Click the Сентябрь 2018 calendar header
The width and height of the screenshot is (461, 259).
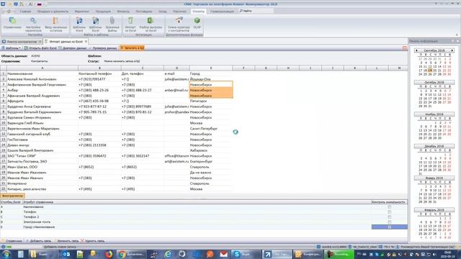[x=434, y=50]
